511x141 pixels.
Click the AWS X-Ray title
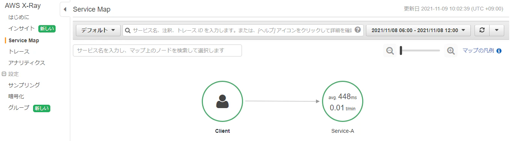pos(23,6)
